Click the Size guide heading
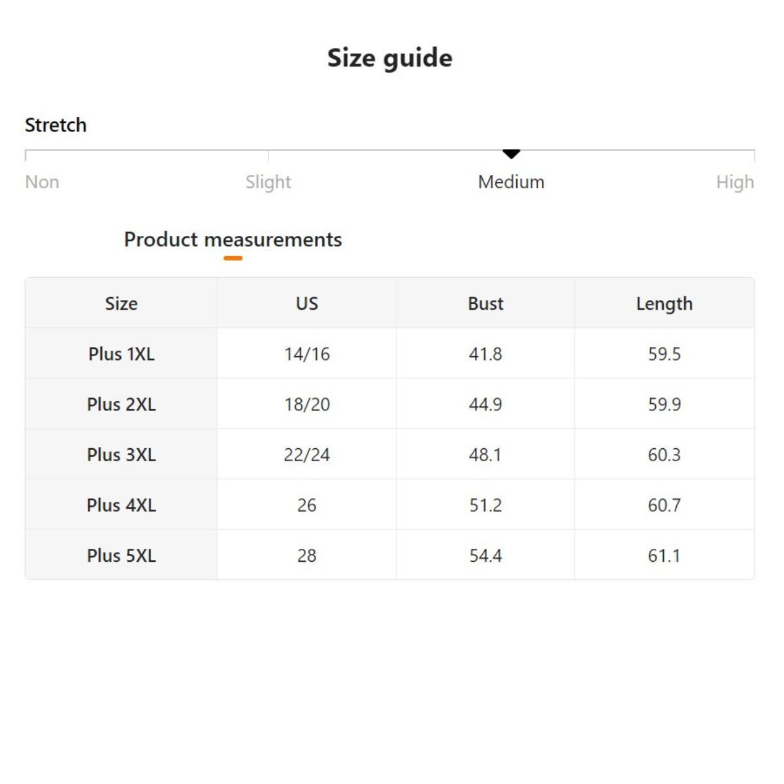 389,57
